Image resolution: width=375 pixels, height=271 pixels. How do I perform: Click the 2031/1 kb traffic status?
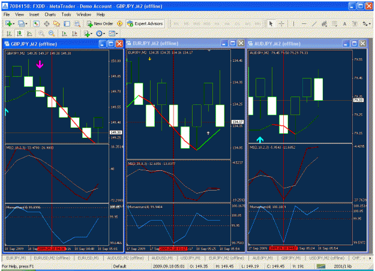tap(343, 266)
